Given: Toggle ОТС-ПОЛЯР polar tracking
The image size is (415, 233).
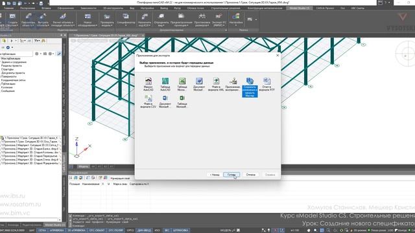Looking at the screenshot, I should 115,230.
